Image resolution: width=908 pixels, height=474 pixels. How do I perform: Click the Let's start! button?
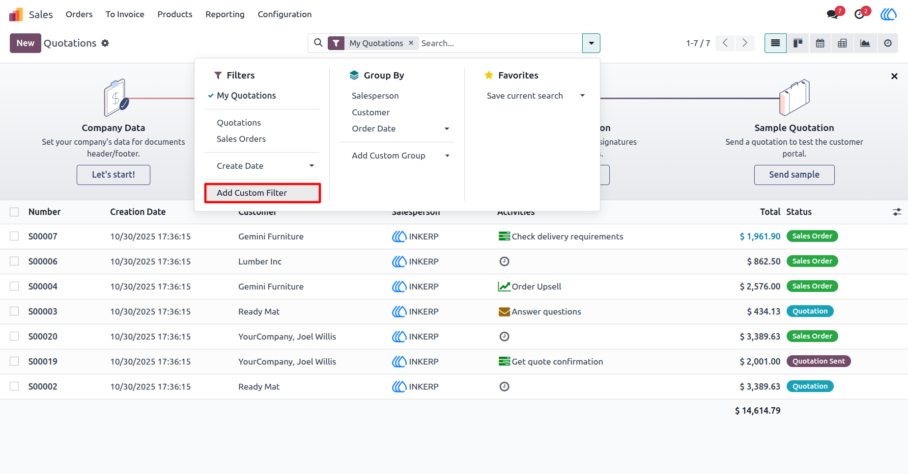113,175
